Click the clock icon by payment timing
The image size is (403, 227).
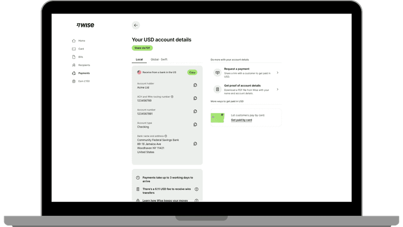[138, 178]
